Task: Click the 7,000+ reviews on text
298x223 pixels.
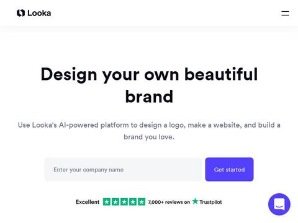Action: (x=169, y=202)
